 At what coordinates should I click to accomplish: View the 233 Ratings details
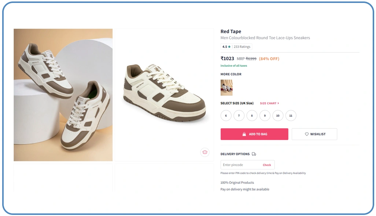click(x=242, y=47)
